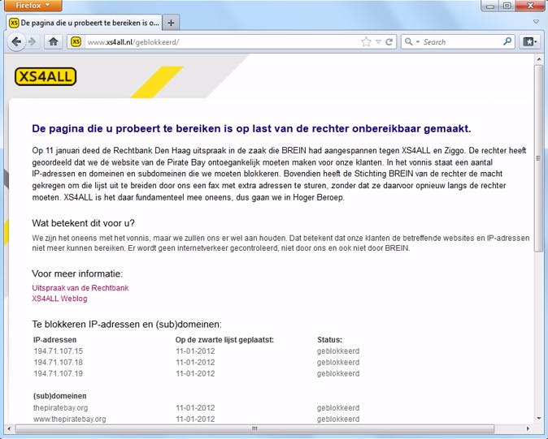Click the 'www.thepiratebay.org' domain entry
The image size is (548, 439).
pos(70,419)
